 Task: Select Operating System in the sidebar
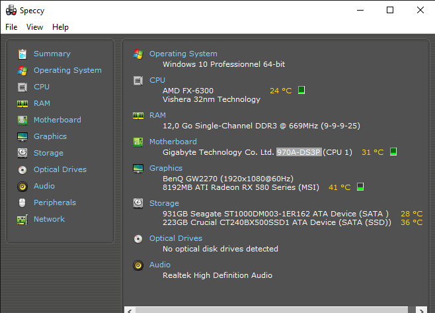(x=67, y=70)
